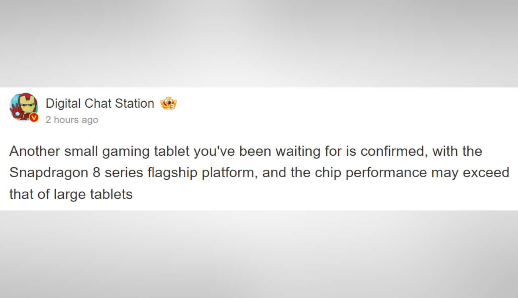
Task: Open Digital Chat Station profile name
Action: [100, 104]
